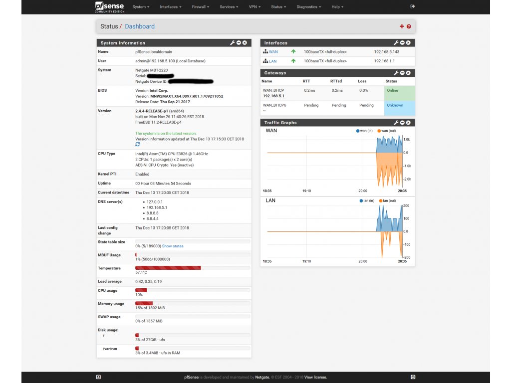Screen dimensions: 511x383
Task: Collapse the System Information panel with minus icon
Action: pyautogui.click(x=239, y=43)
